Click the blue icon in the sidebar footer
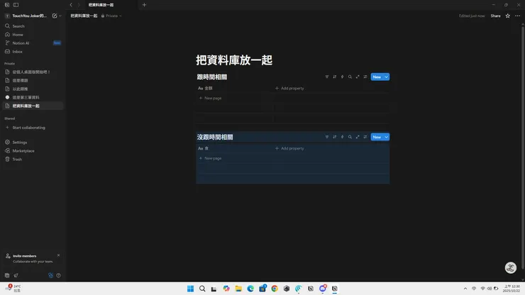Viewport: 525px width, 295px height. tap(50, 275)
